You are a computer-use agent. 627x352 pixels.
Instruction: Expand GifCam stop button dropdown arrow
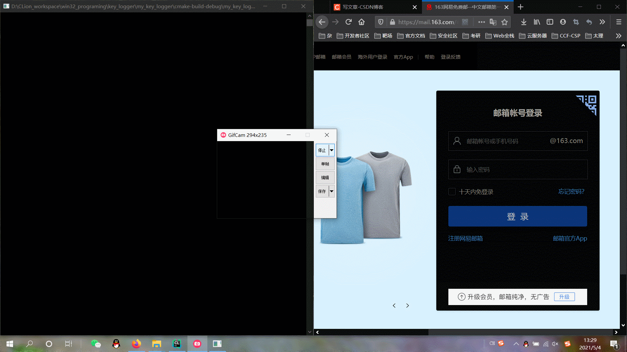(x=331, y=150)
